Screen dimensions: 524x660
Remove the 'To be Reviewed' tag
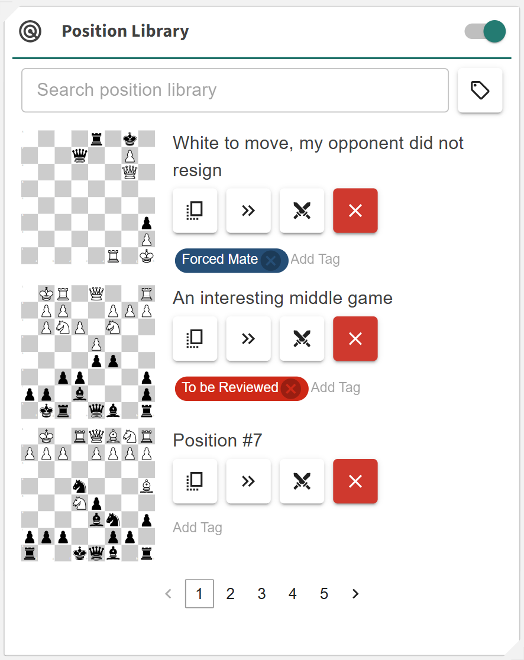(290, 389)
